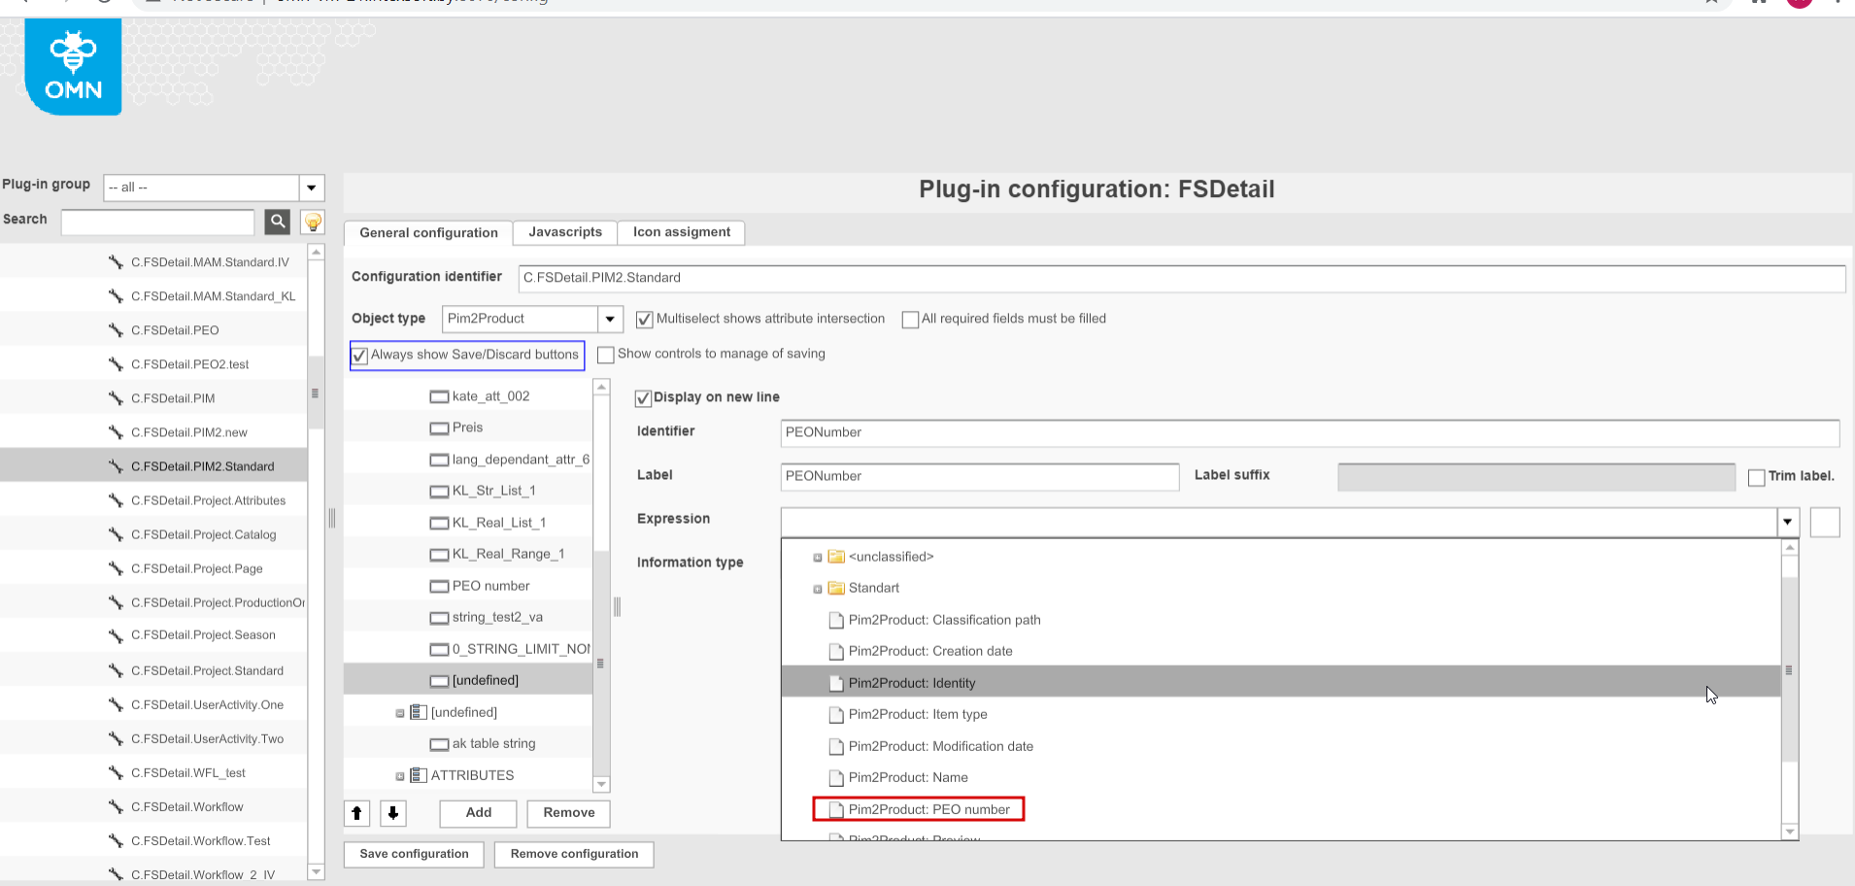Open the Object type dropdown

pos(609,319)
